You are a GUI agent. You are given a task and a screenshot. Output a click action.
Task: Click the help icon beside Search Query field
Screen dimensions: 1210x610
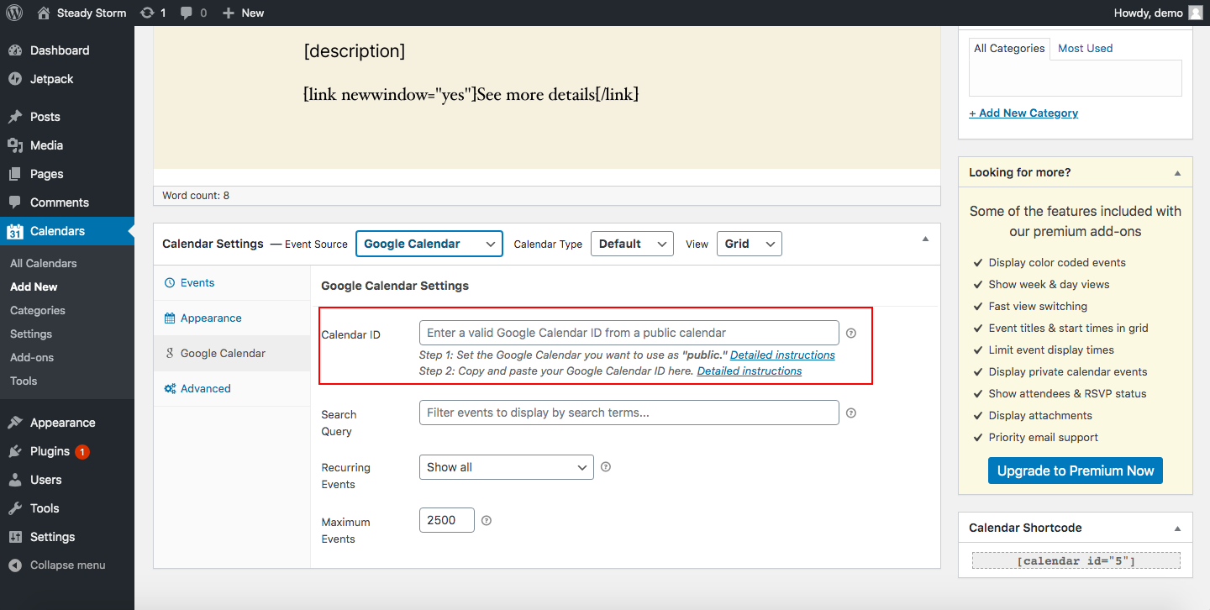pyautogui.click(x=851, y=413)
